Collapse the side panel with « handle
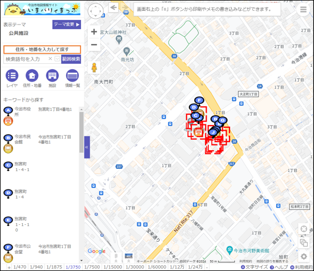This screenshot has height=271, width=314. pos(87,147)
